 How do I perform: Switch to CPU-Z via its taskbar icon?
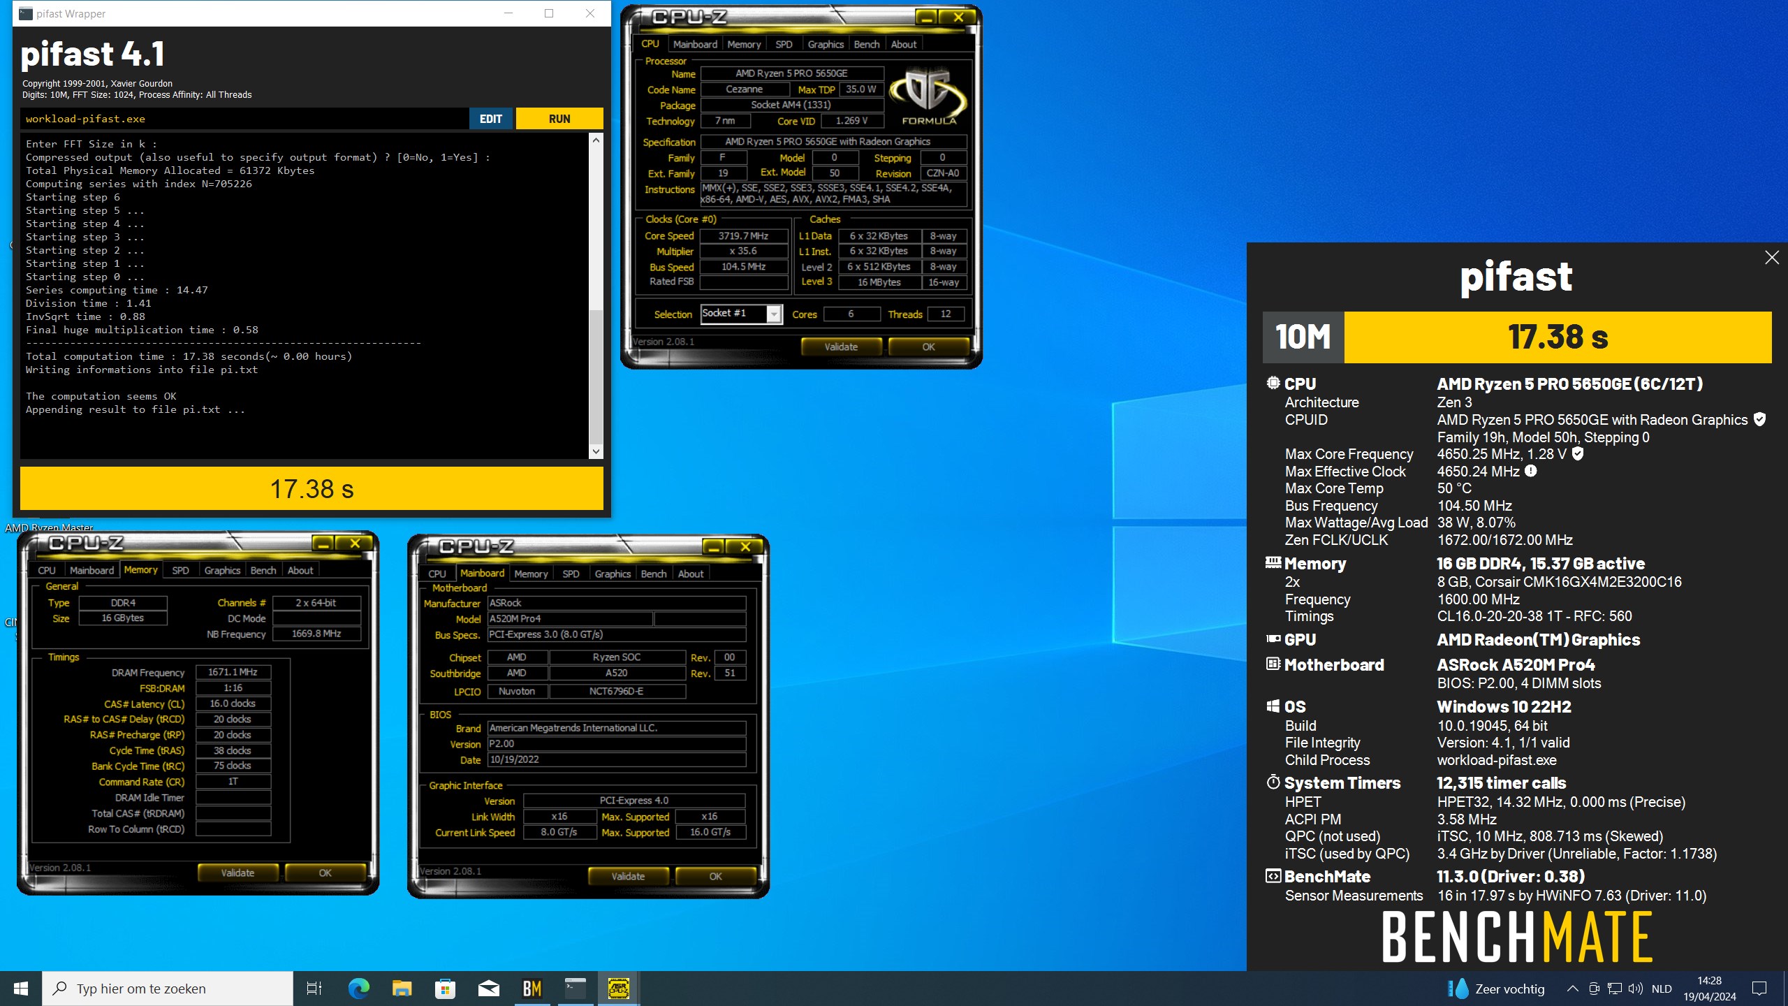pyautogui.click(x=619, y=989)
